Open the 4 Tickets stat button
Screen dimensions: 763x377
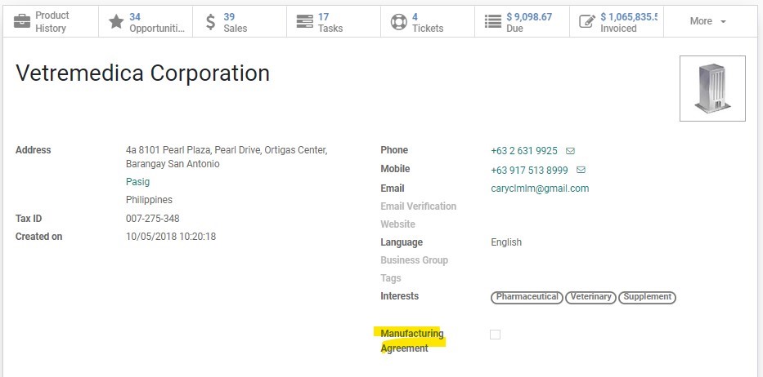tap(428, 22)
